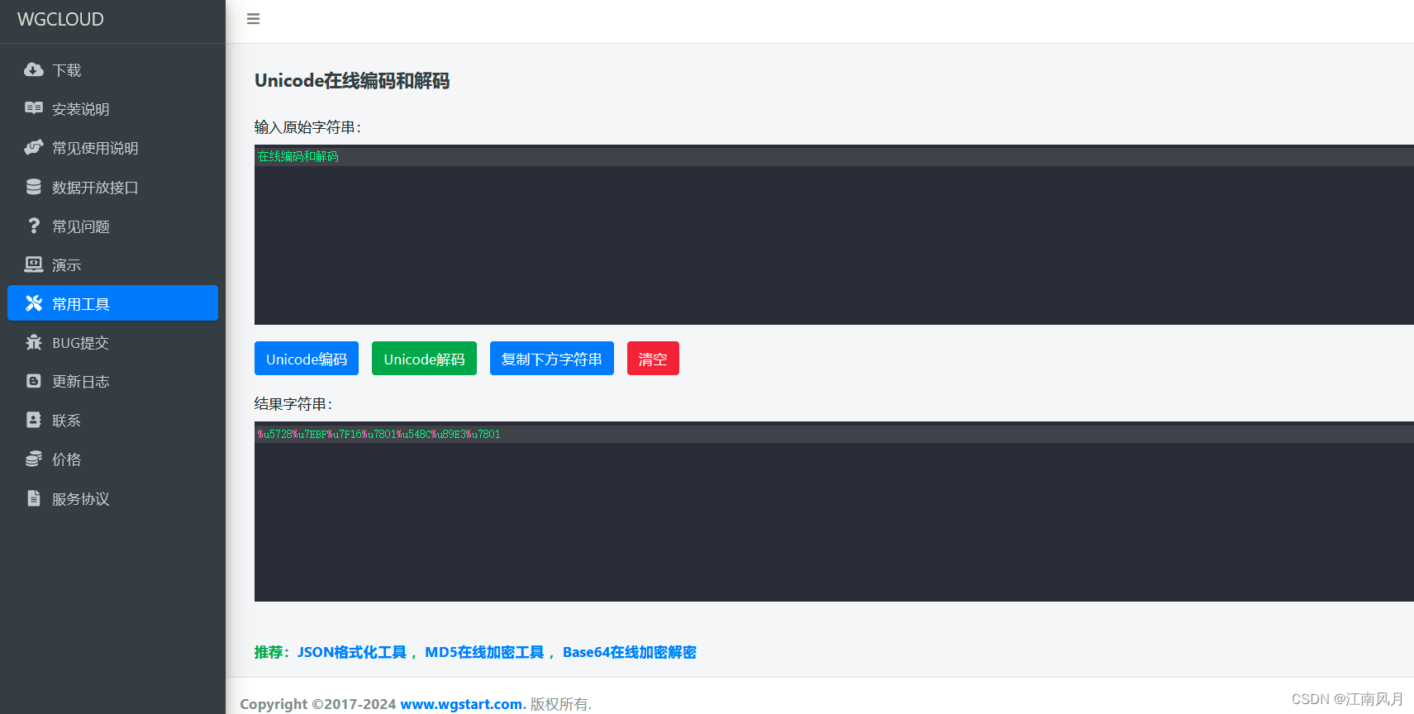This screenshot has height=714, width=1414.
Task: Click the bug icon beside BUG提交
Action: (34, 342)
